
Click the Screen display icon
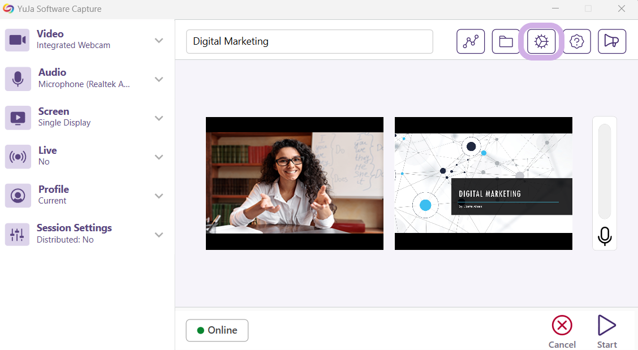[x=18, y=118]
